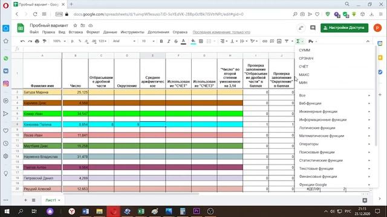Open the Файл menu
This screenshot has width=387, height=217.
point(34,32)
